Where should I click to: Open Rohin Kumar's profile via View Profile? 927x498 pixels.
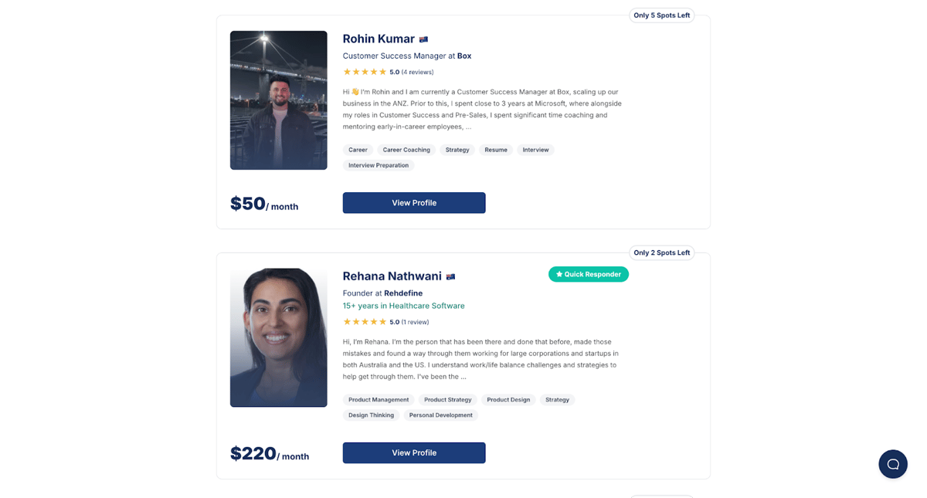coord(414,202)
